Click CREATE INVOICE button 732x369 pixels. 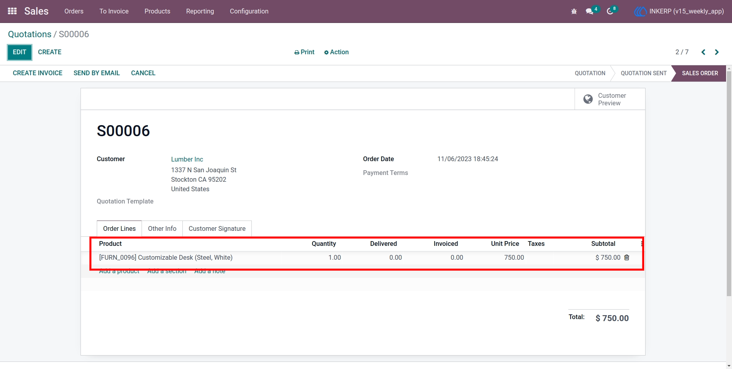[x=38, y=73]
